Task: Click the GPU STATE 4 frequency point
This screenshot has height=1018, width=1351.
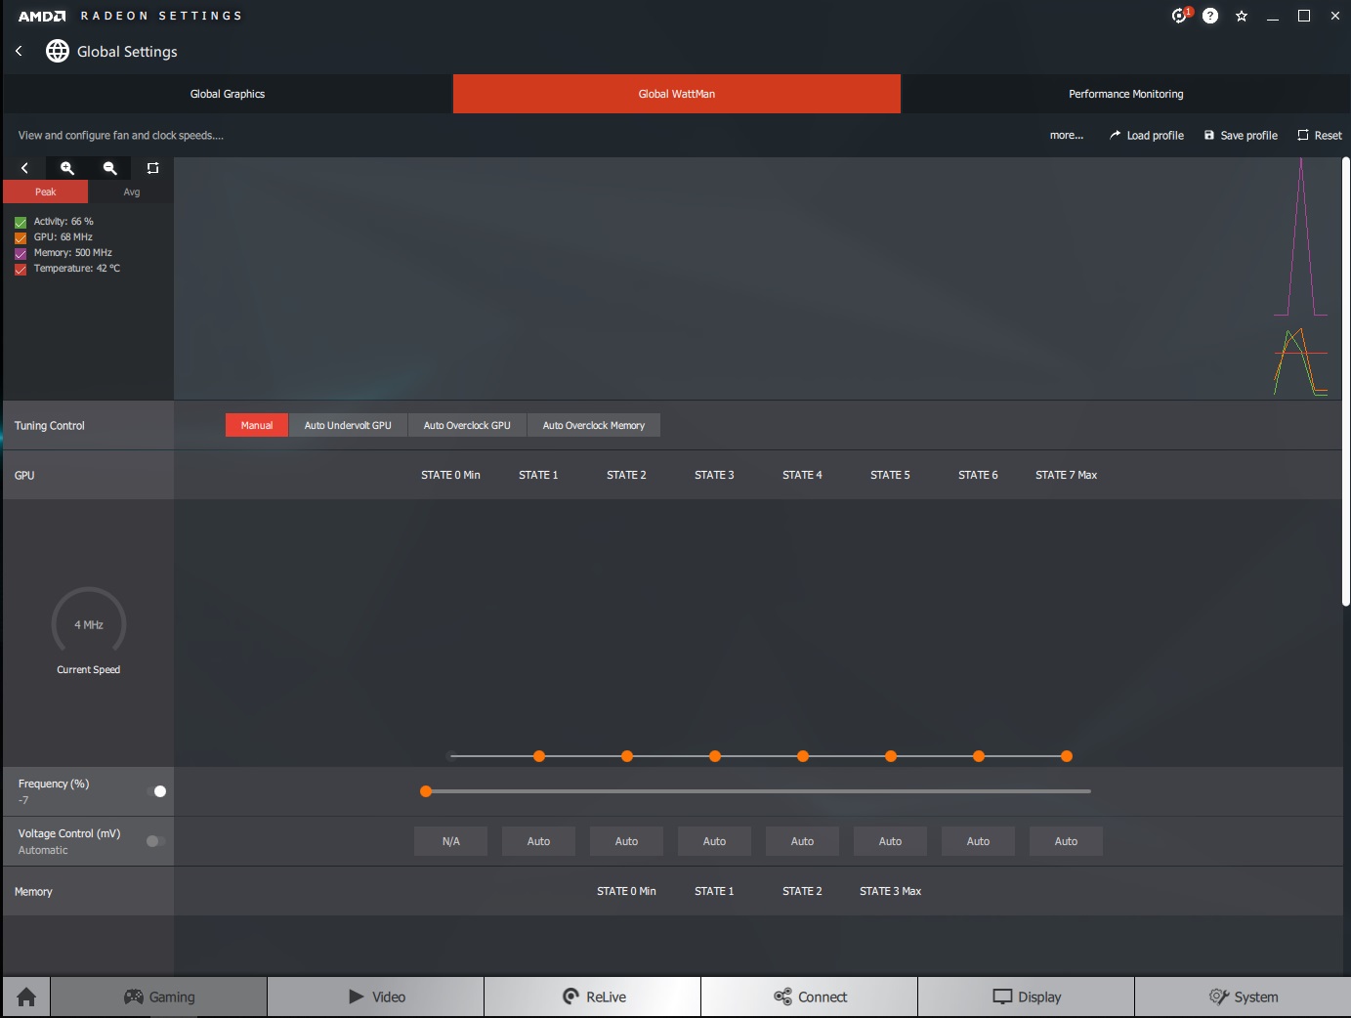Action: click(x=803, y=756)
